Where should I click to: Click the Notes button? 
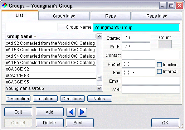tap(99, 98)
